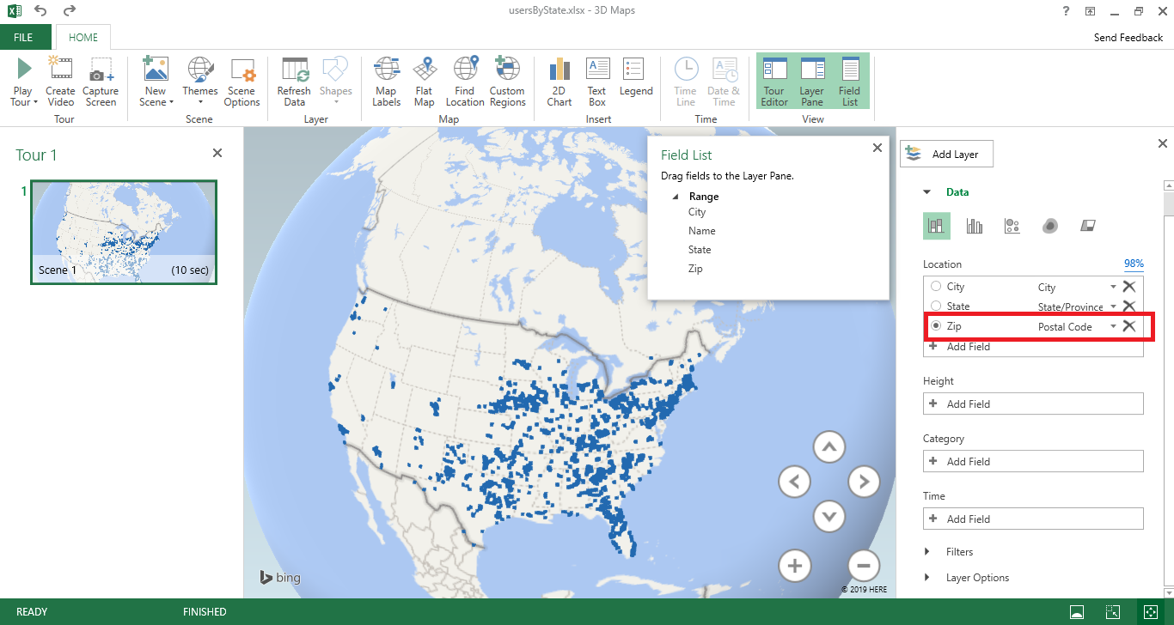The image size is (1174, 625).
Task: Click Redo in title bar
Action: click(70, 11)
